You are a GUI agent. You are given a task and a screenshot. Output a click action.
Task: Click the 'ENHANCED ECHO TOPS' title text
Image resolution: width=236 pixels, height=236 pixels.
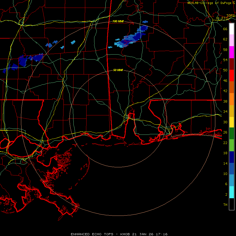tap(92, 234)
